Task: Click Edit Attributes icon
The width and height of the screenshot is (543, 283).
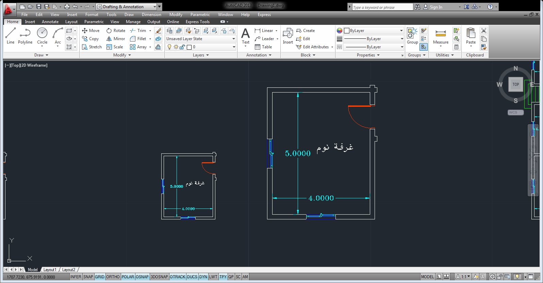Action: click(313, 47)
